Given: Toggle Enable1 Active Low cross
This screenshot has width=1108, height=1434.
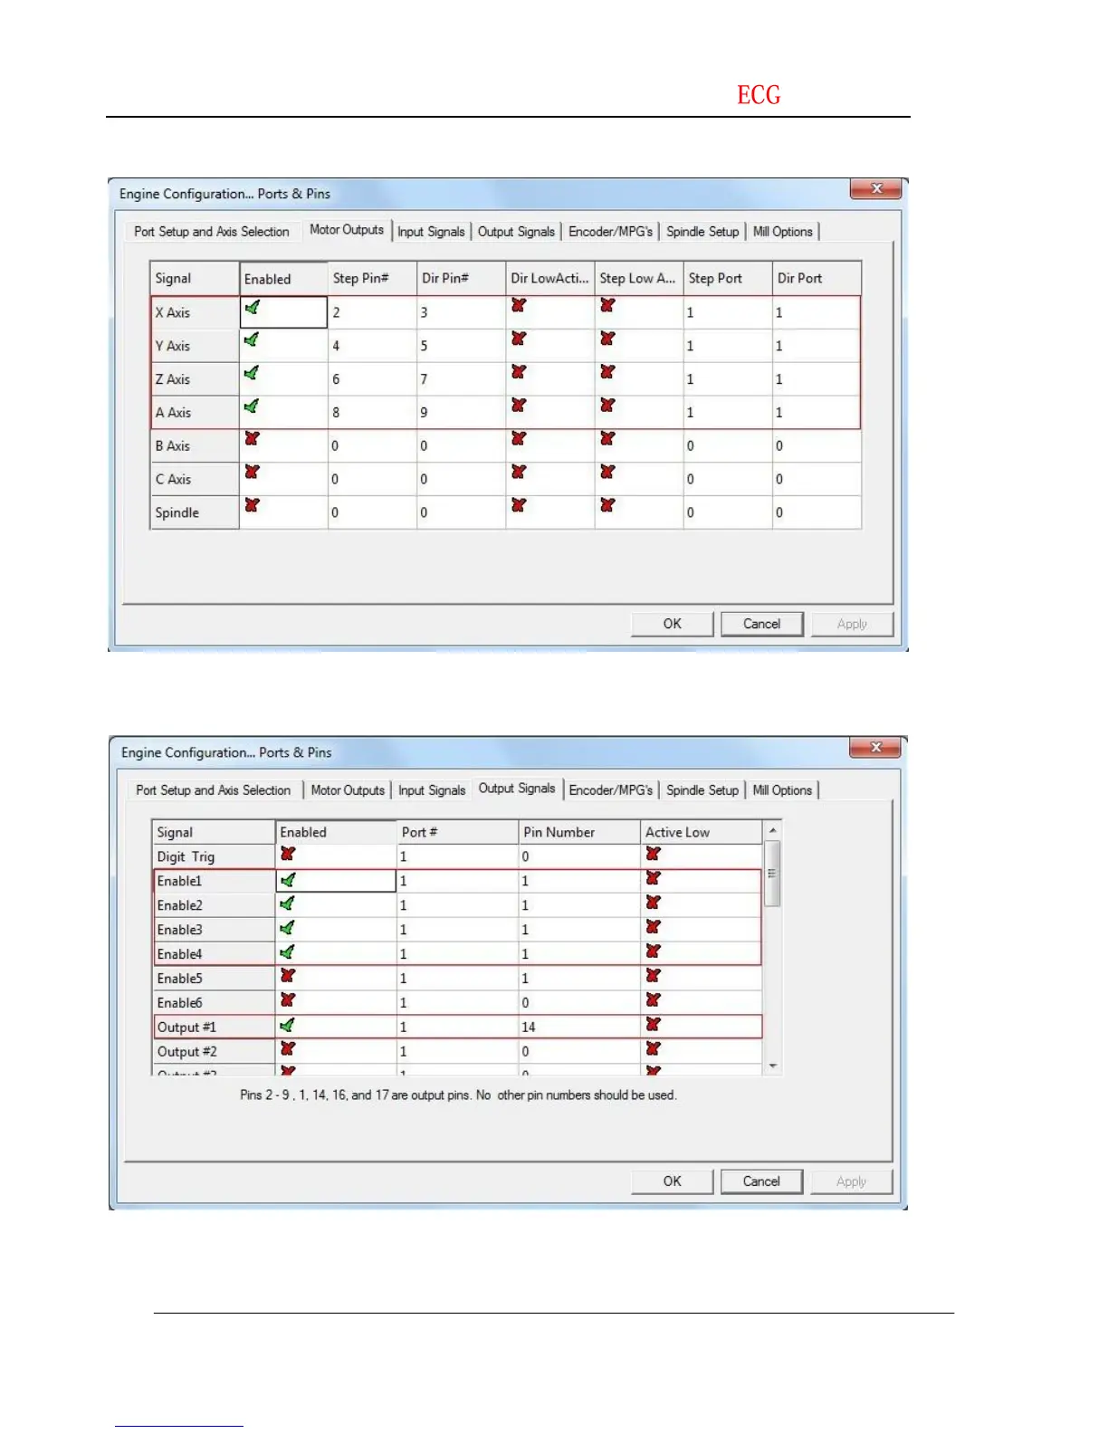Looking at the screenshot, I should click(x=654, y=877).
